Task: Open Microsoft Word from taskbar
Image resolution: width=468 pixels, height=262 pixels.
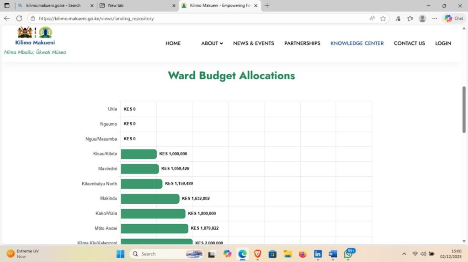Action: [x=333, y=254]
